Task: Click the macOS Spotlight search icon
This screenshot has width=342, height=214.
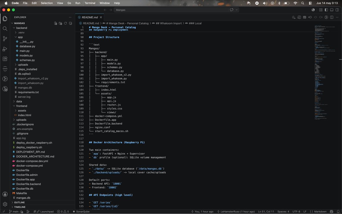Action: pyautogui.click(x=303, y=3)
